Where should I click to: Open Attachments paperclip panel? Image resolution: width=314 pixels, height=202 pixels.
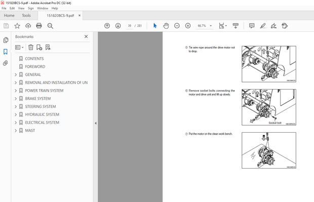(6, 63)
